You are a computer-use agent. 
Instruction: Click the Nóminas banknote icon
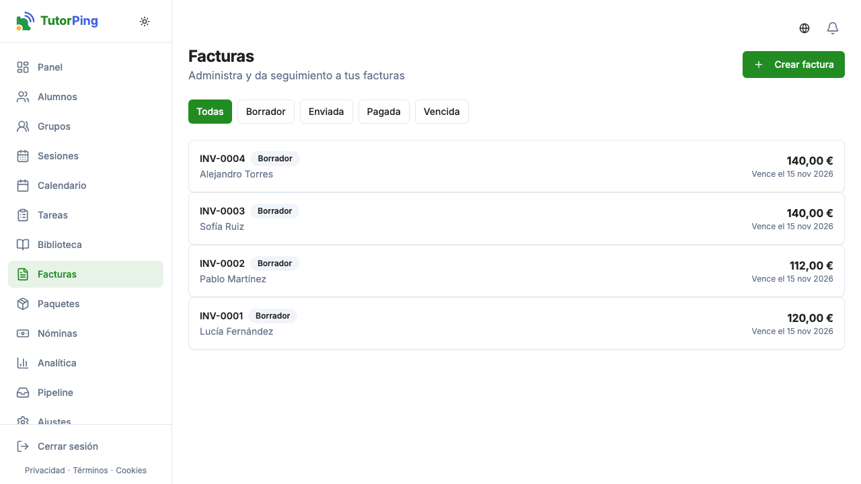coord(23,333)
